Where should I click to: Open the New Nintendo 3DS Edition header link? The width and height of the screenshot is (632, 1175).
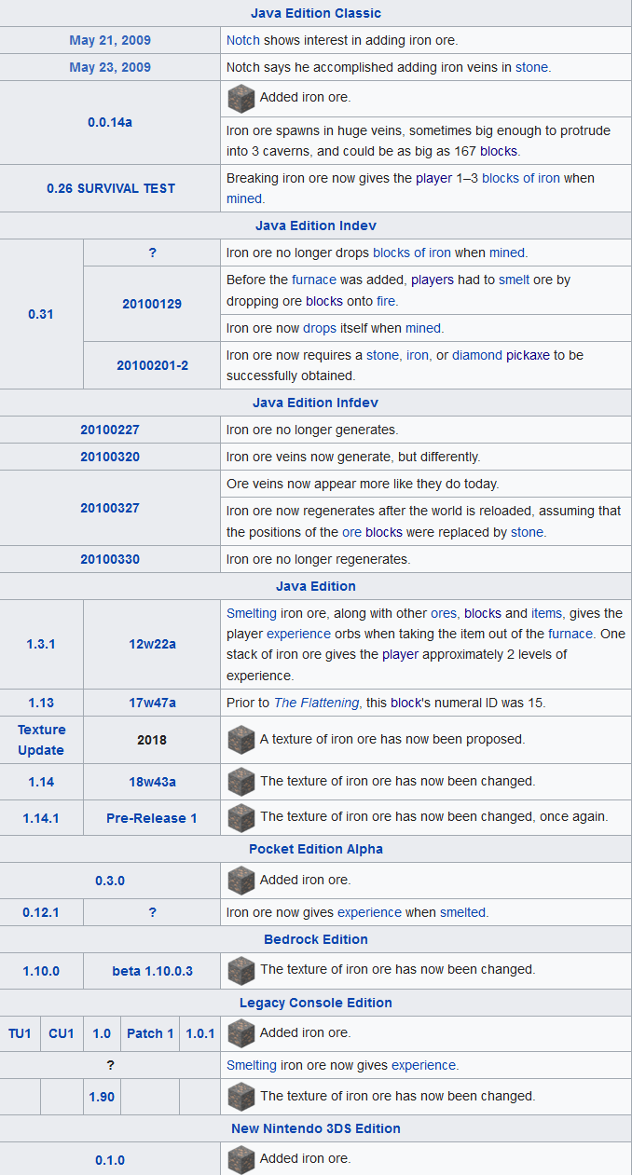click(x=316, y=1128)
